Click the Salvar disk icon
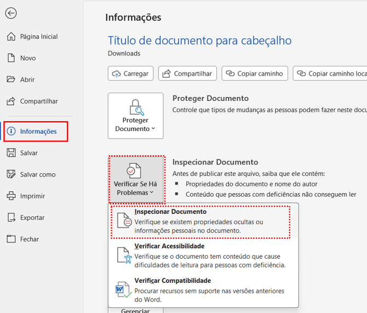367x313 pixels. coord(11,153)
